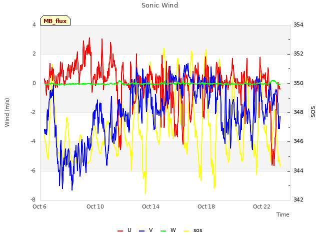Click the Oct 14 tick label

150,206
